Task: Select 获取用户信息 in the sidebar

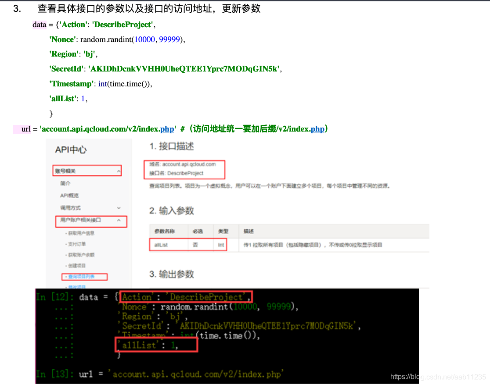Action: coord(81,233)
